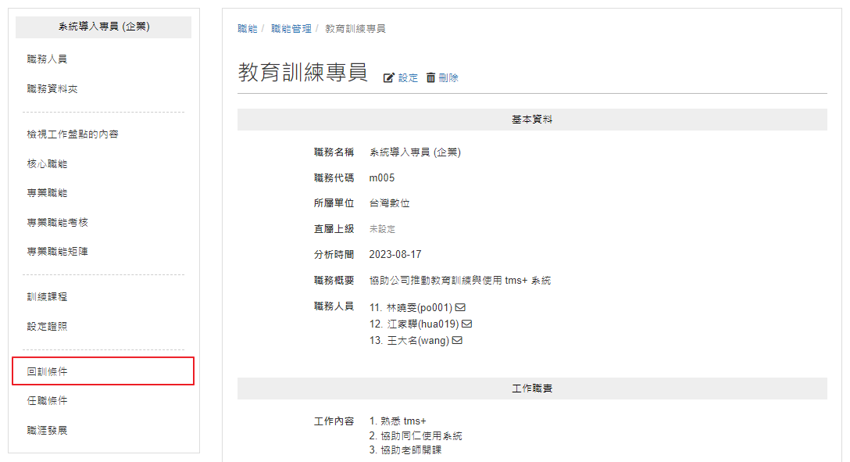Click the mail icon next to 江家驊(hua019)
The height and width of the screenshot is (462, 850).
[466, 324]
